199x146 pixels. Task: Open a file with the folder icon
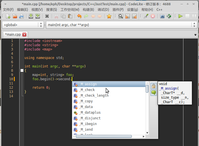15,16
